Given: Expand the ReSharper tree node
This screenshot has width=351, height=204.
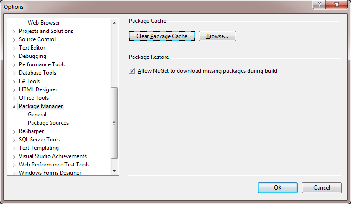Looking at the screenshot, I should pos(14,132).
